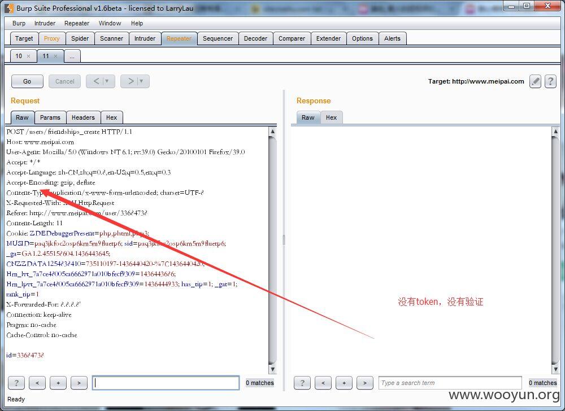Image resolution: width=565 pixels, height=411 pixels.
Task: Open the forward history dropdown arrow
Action: (141, 81)
